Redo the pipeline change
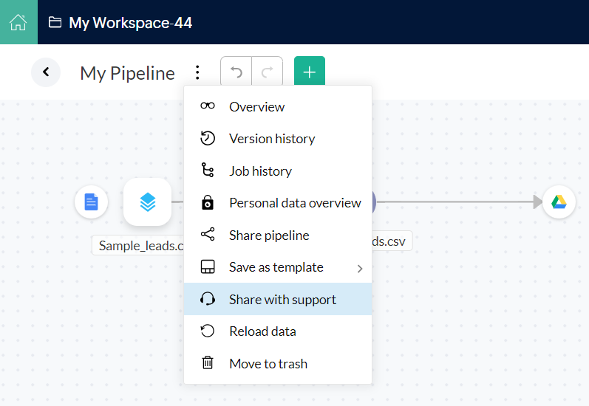The height and width of the screenshot is (406, 589). [x=267, y=72]
